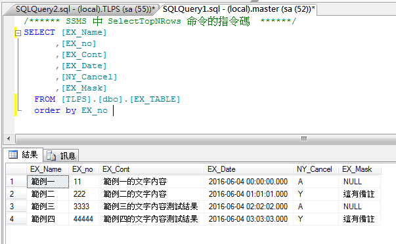
Task: Click [EX_no] in the SELECT column list
Action: pos(79,44)
